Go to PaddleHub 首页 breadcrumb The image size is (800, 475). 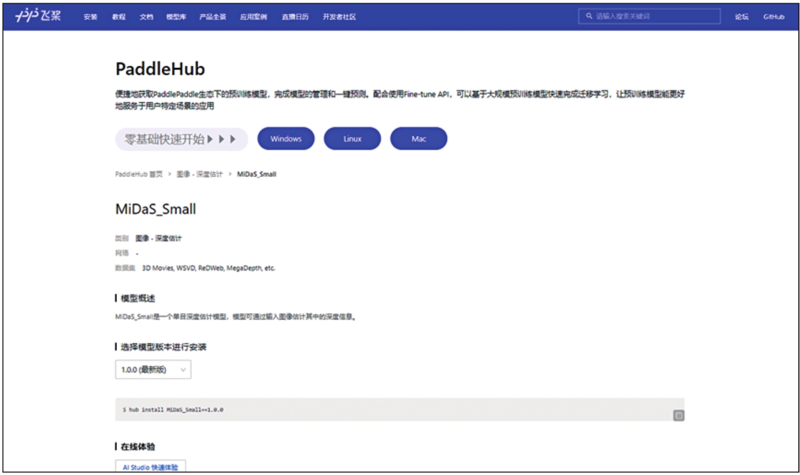[x=139, y=174]
